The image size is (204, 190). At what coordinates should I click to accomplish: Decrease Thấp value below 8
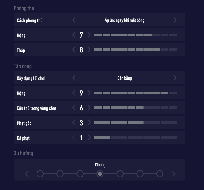pyautogui.click(x=74, y=50)
